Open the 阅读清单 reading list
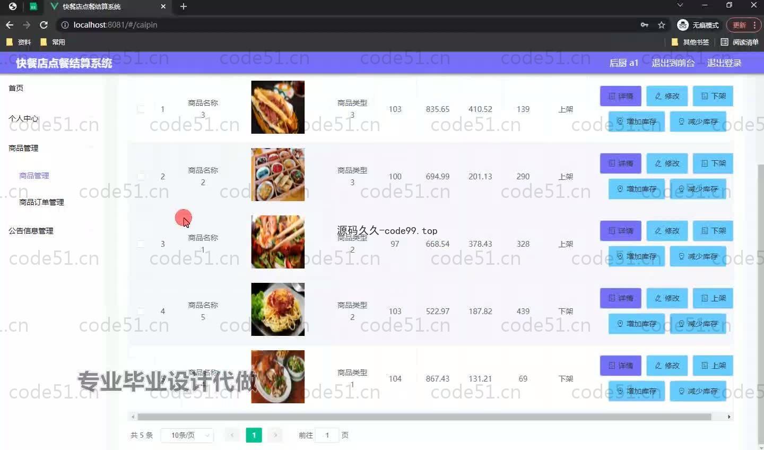764x450 pixels. (740, 42)
